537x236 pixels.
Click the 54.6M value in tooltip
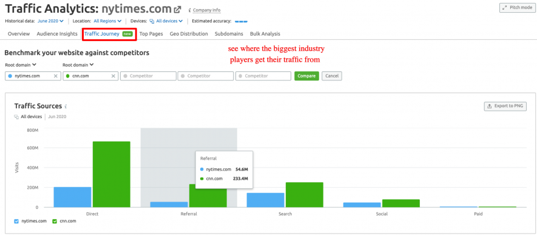pos(241,169)
